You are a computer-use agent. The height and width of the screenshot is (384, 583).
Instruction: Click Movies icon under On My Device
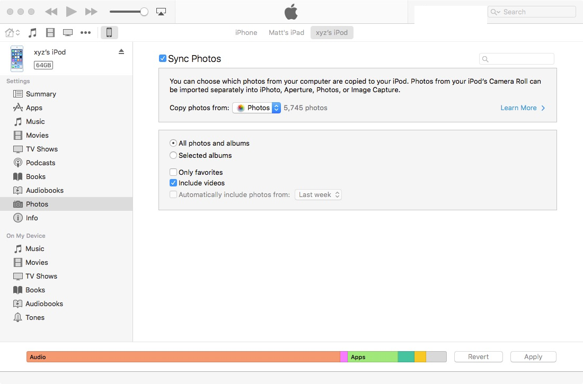[18, 262]
